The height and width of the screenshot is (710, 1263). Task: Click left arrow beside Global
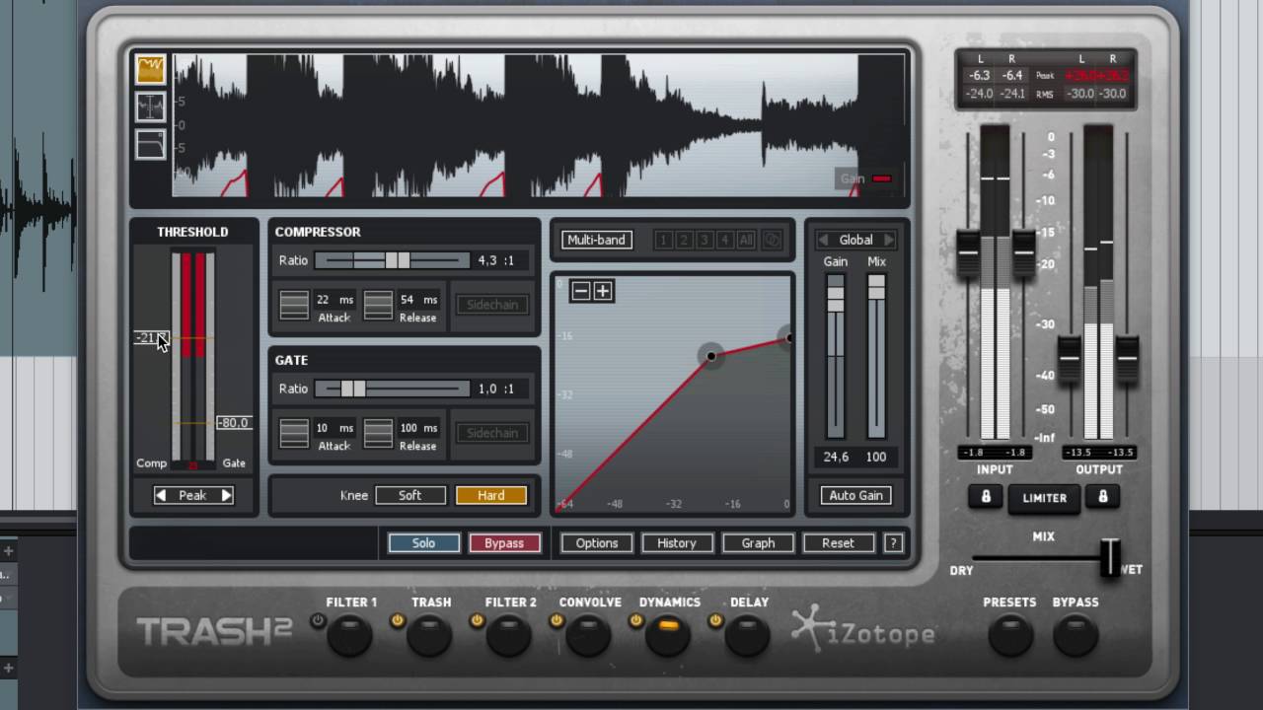(823, 240)
